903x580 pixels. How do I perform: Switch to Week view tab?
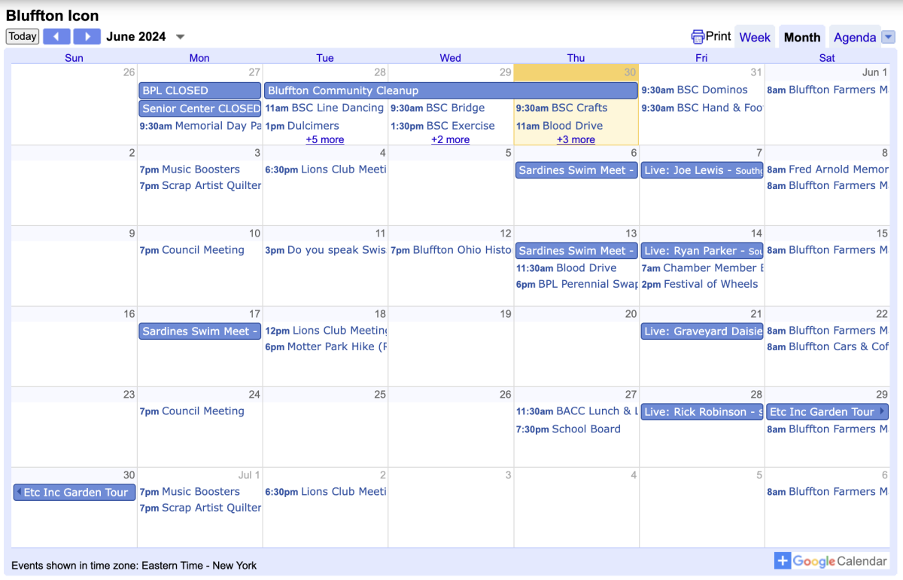pos(755,37)
